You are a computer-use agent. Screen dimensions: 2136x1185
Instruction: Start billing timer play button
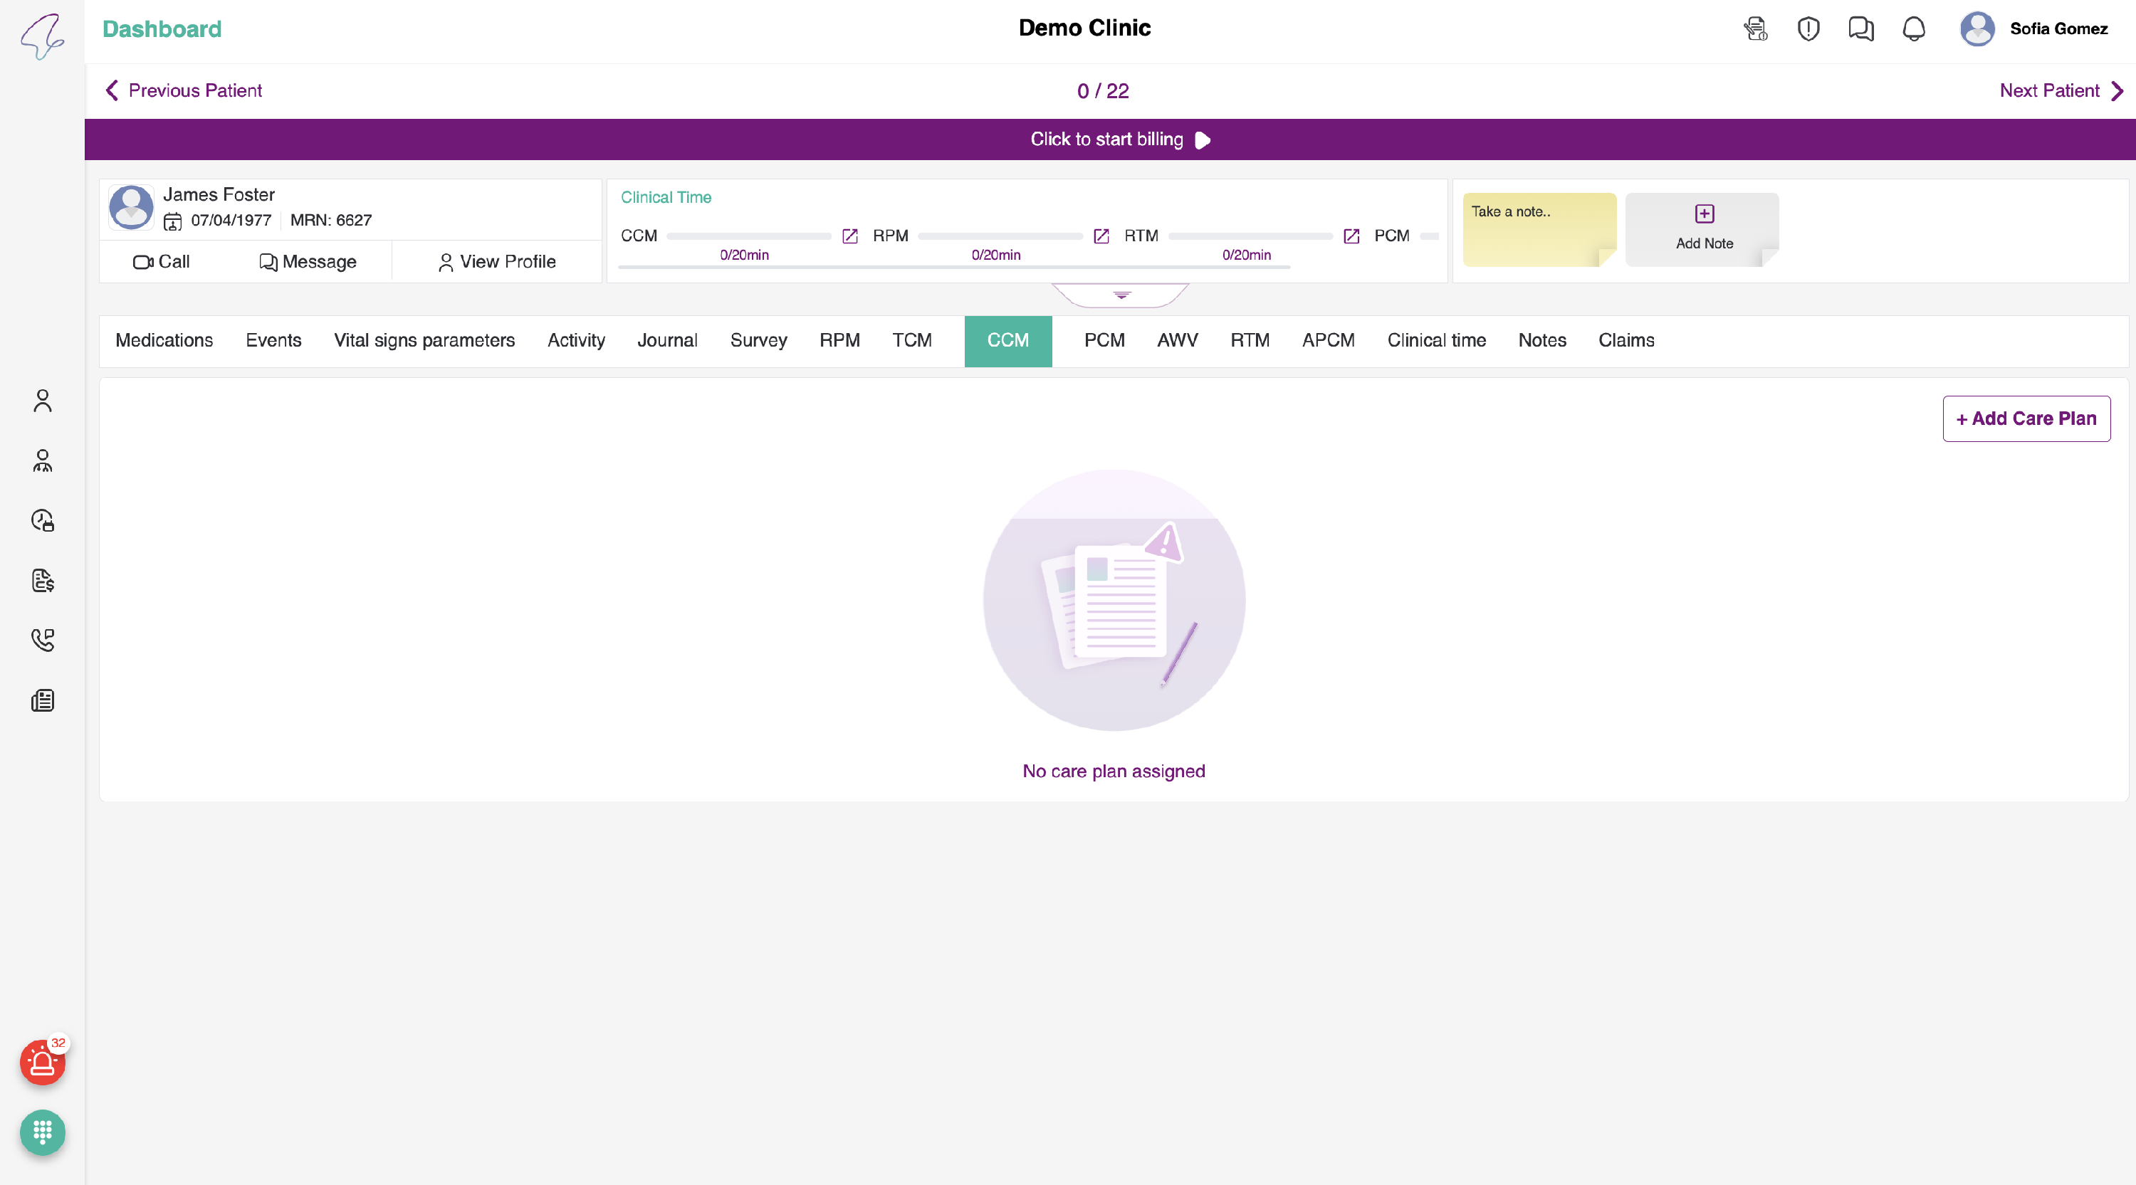(1203, 140)
